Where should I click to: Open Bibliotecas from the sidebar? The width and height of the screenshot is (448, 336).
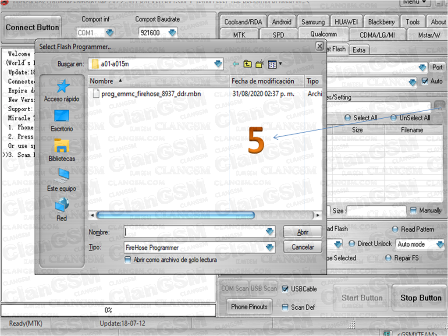tap(61, 151)
